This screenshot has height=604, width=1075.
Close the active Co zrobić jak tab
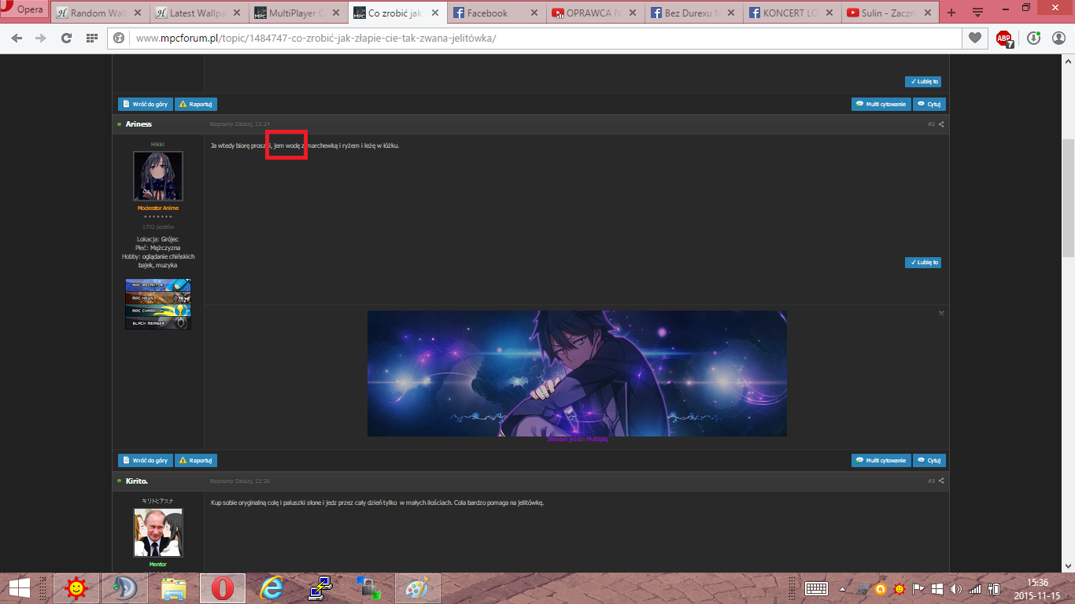point(435,13)
